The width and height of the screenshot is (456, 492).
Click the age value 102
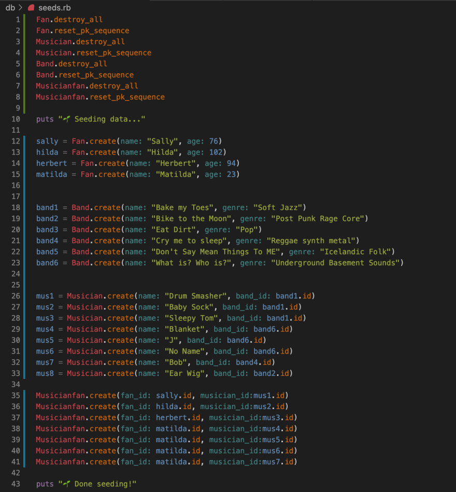pos(216,152)
